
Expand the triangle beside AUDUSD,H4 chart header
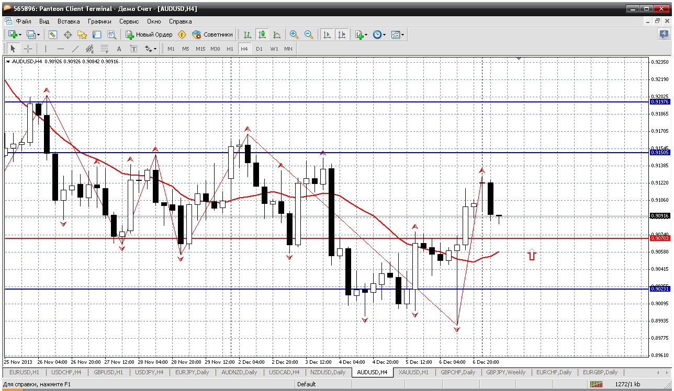(8, 62)
